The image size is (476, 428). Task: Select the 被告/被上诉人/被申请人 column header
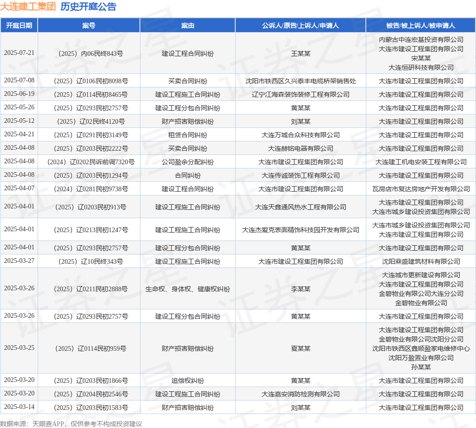[421, 26]
